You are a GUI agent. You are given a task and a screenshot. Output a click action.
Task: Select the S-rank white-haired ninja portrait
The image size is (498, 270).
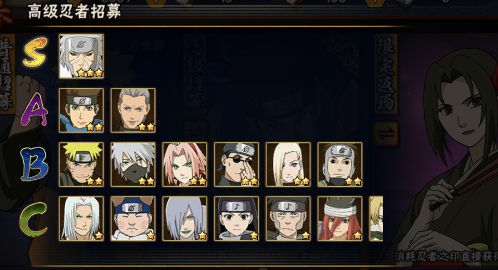coord(81,56)
